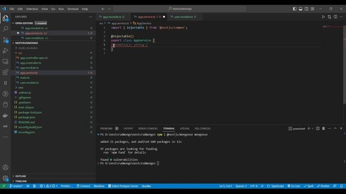Toggle Secondary Side Bar visibility

(307, 9)
